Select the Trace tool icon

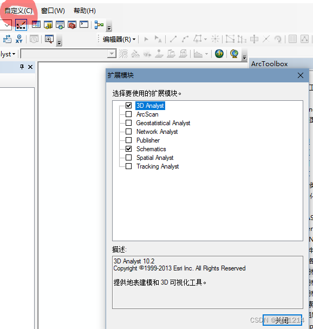(198, 39)
